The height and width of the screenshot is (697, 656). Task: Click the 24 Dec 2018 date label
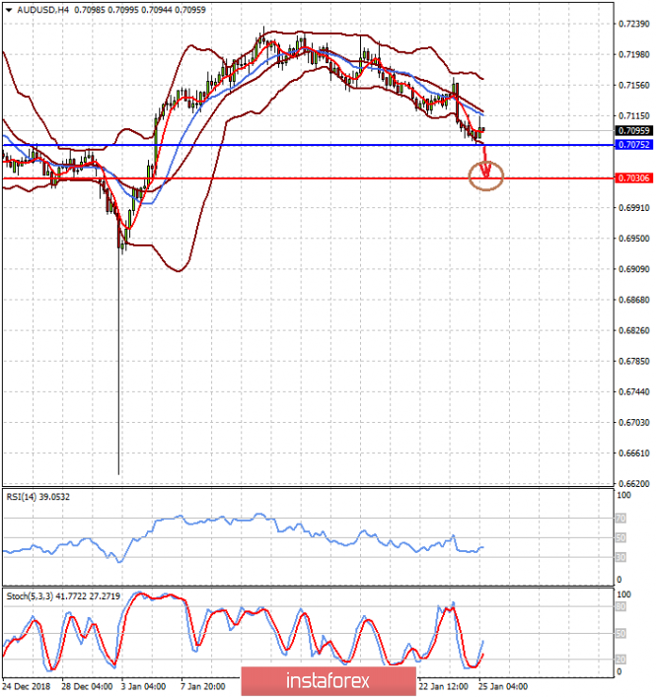[x=27, y=684]
